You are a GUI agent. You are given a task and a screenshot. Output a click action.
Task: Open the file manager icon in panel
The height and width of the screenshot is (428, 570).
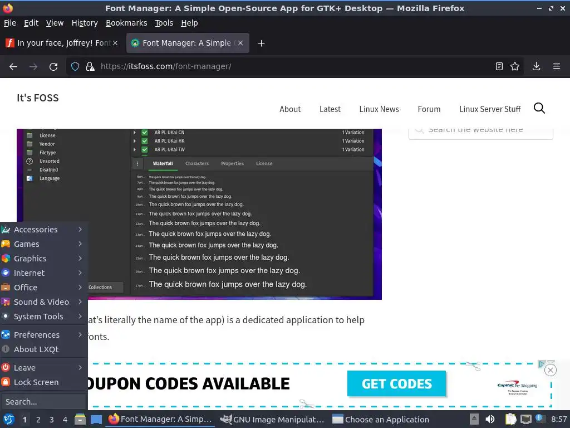[x=80, y=419]
